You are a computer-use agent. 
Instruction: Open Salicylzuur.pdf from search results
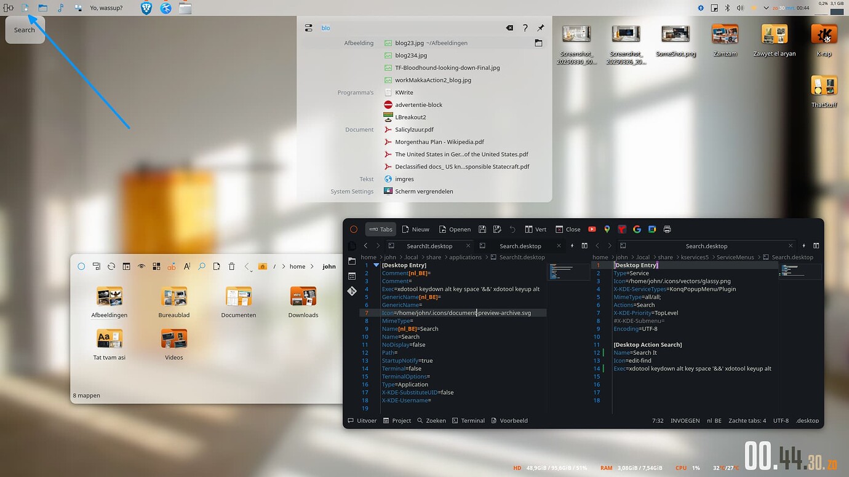[424, 130]
